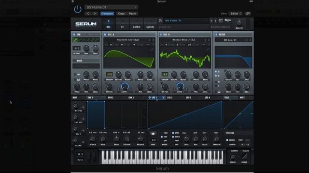
Task: Open the host preset dropdown BS Flume 01
Action: (112, 7)
